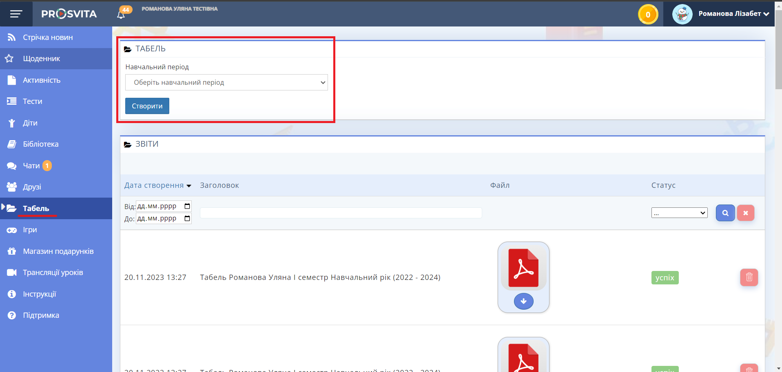This screenshot has height=372, width=782.
Task: Click the blue search filter button
Action: [725, 213]
